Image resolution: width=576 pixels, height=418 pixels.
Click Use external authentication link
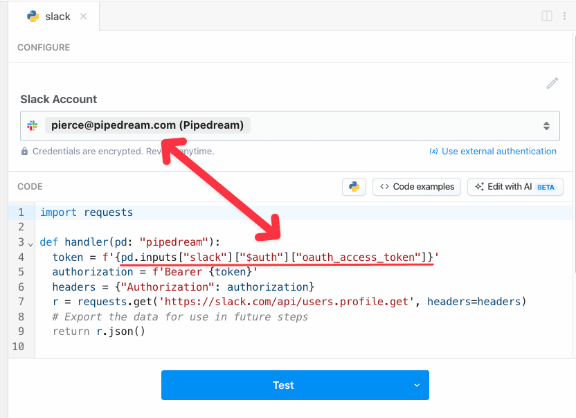(499, 152)
